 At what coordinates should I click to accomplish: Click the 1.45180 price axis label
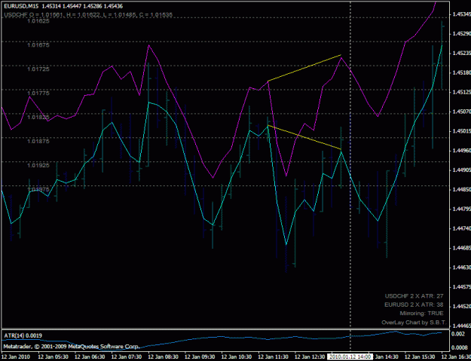[461, 72]
